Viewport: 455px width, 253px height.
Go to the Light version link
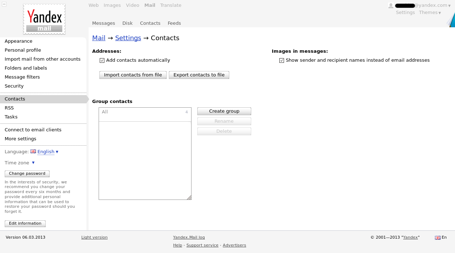coord(94,238)
